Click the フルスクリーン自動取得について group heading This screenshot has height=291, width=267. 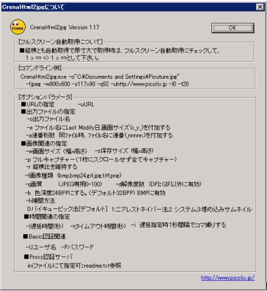(60, 42)
